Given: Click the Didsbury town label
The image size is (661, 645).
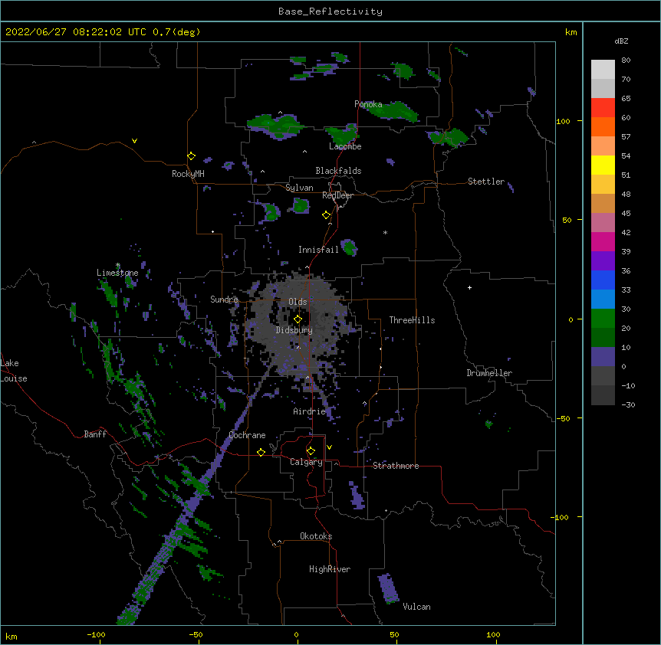Looking at the screenshot, I should [294, 330].
